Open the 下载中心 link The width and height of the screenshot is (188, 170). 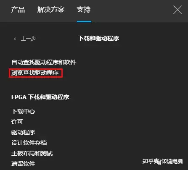(23, 111)
